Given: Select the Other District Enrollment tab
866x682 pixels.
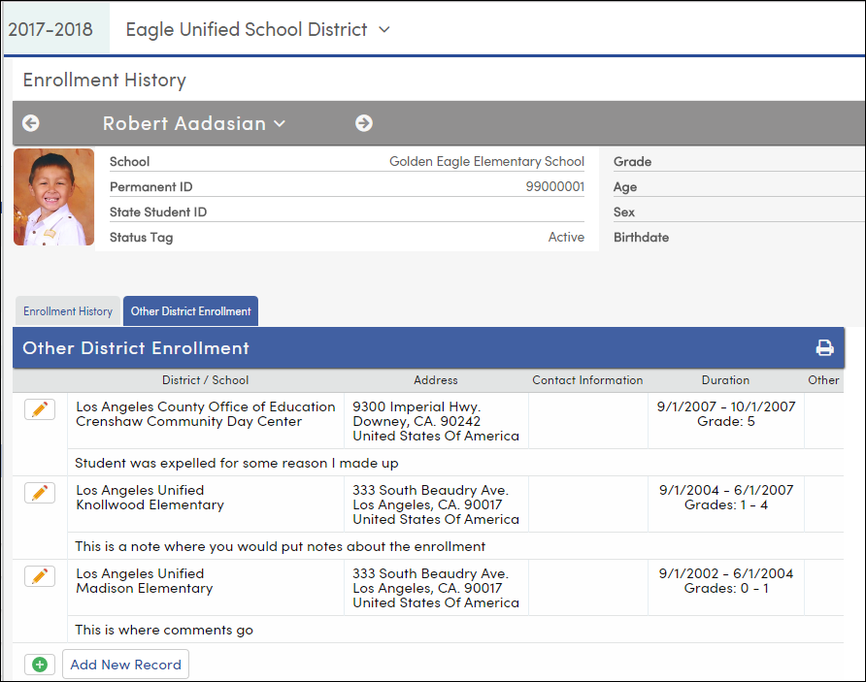Looking at the screenshot, I should [190, 310].
